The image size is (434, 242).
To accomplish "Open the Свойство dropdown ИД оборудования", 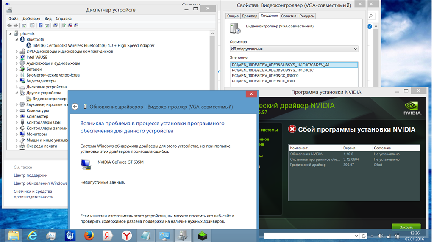I will (355, 49).
